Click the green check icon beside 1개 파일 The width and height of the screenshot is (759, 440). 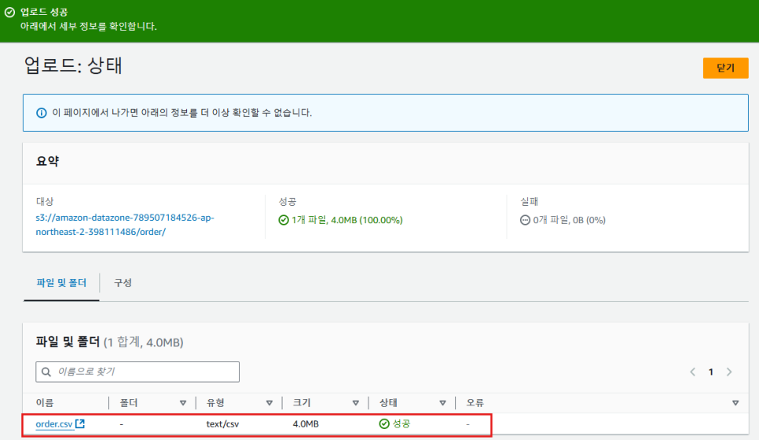click(x=284, y=220)
